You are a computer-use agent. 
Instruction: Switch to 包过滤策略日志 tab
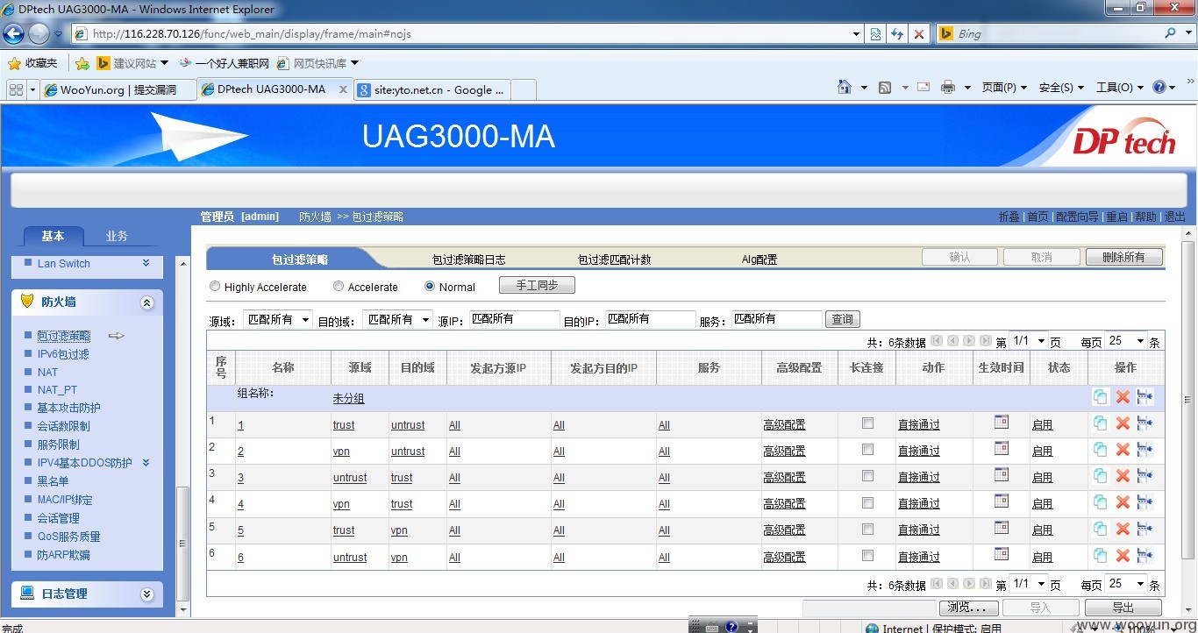pos(468,260)
